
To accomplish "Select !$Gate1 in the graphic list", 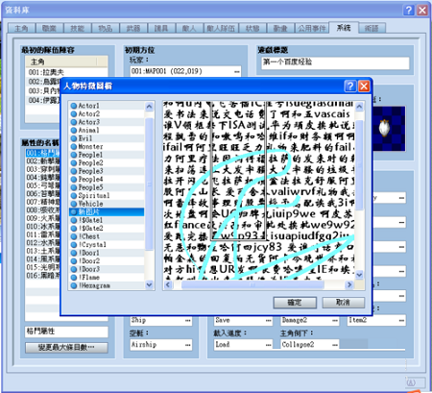I will tap(107, 220).
